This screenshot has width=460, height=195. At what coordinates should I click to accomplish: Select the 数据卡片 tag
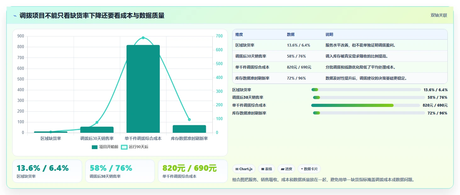(x=309, y=169)
